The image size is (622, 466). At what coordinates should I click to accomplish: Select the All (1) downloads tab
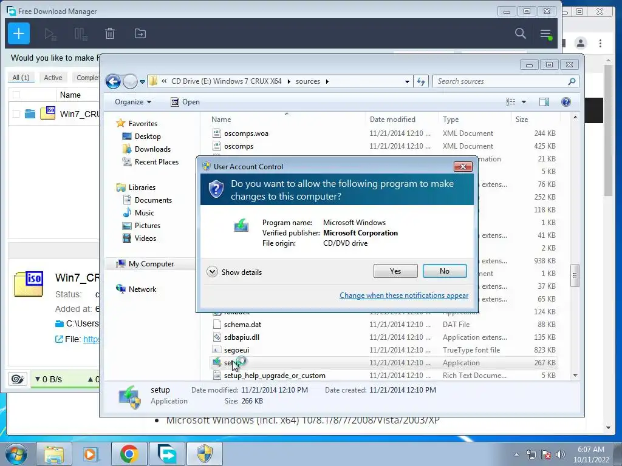point(21,78)
